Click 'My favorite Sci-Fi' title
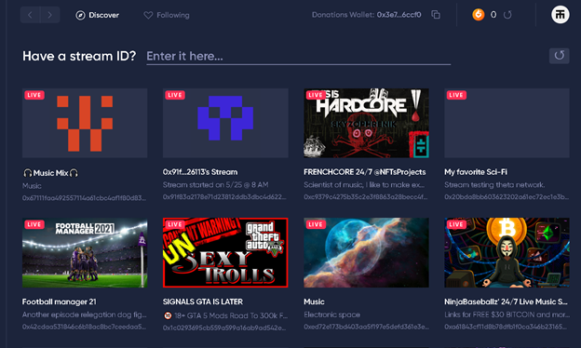 476,172
